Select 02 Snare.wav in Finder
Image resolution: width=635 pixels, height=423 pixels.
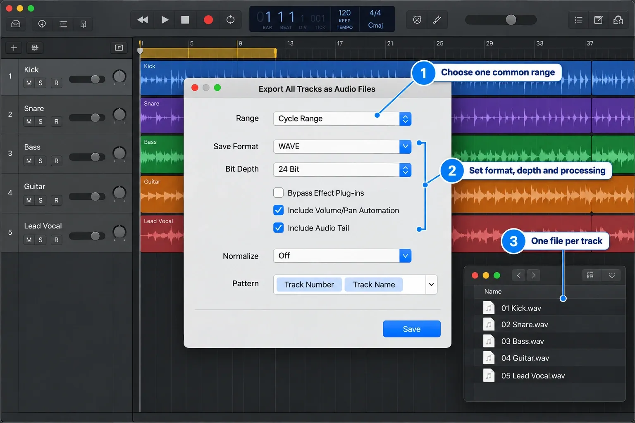pos(549,325)
